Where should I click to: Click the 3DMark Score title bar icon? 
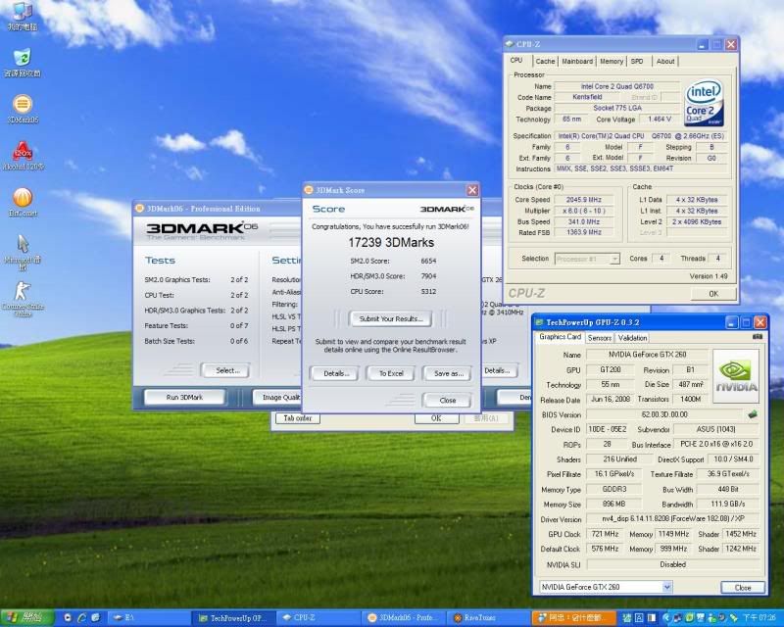309,190
